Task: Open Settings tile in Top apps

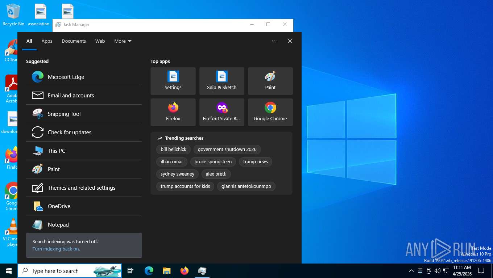Action: (x=173, y=81)
